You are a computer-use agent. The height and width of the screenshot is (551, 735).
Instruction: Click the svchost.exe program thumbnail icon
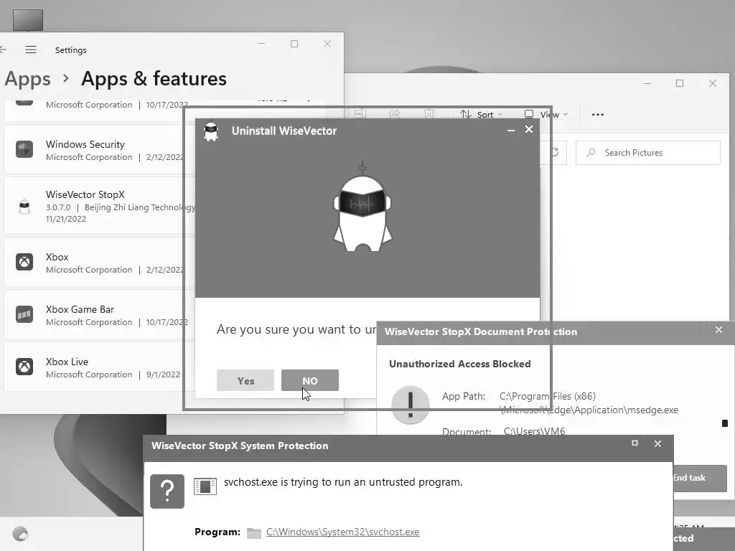point(205,486)
